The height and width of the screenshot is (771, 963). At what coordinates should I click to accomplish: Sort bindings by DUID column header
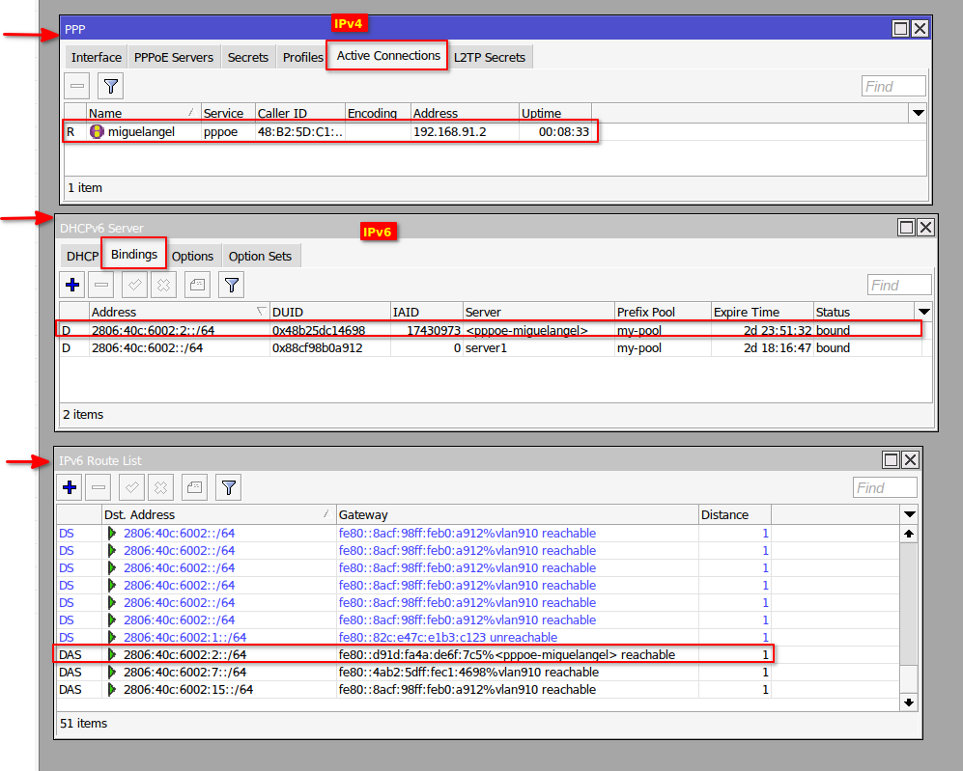[329, 312]
